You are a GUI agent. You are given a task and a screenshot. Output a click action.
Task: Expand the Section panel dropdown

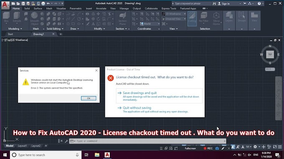[121, 29]
